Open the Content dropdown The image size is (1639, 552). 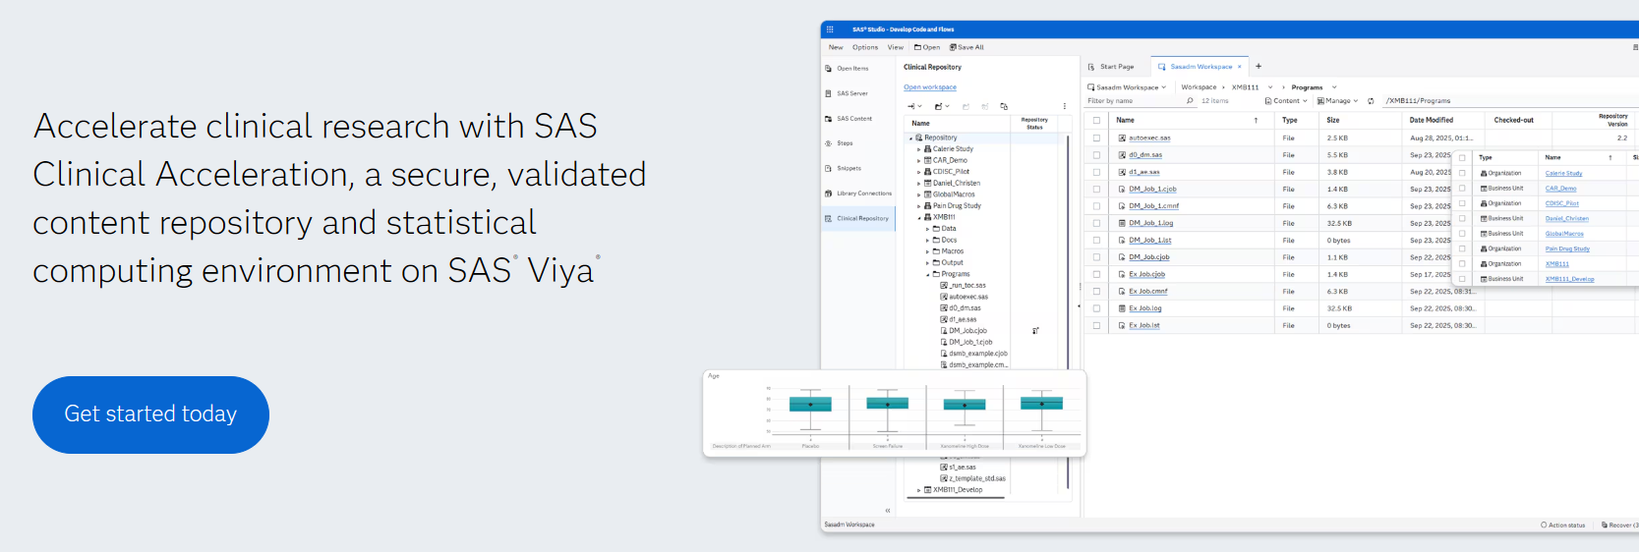(1286, 101)
